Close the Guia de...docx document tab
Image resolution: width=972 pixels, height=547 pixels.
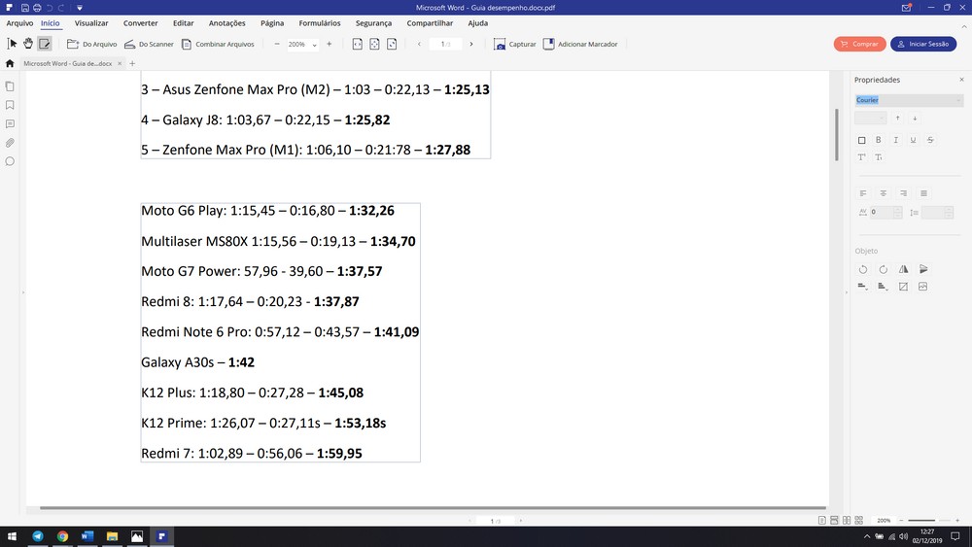(x=120, y=63)
